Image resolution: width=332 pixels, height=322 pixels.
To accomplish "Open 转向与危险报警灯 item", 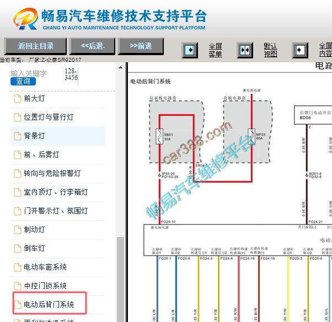I will 52,173.
